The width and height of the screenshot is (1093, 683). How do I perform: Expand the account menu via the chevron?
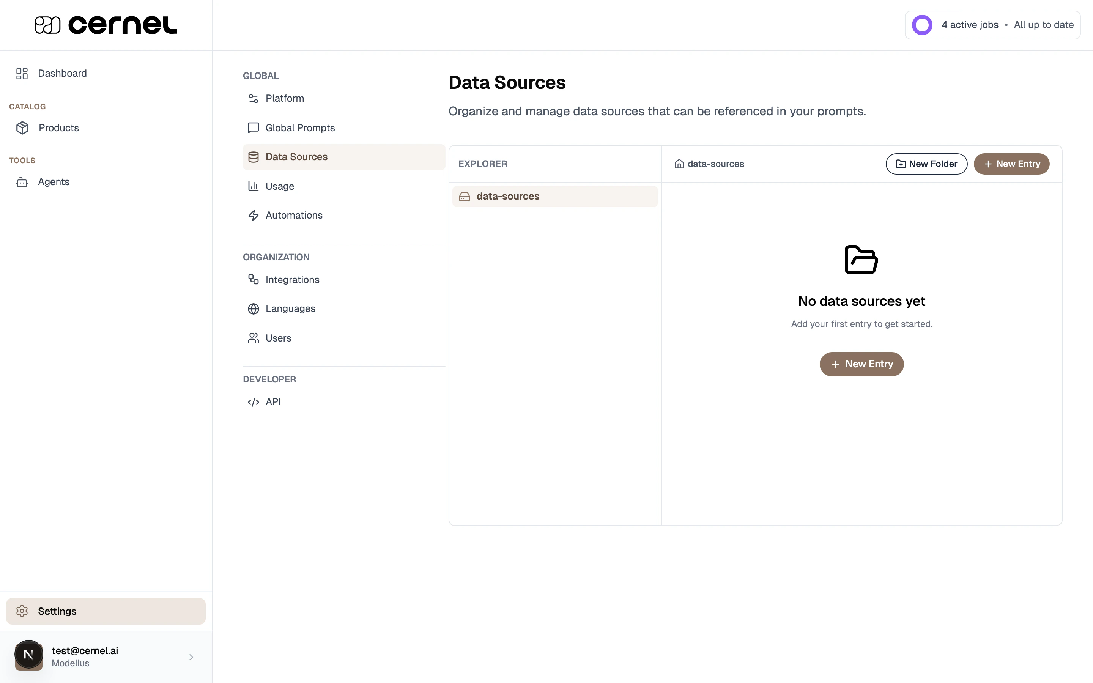pos(191,656)
